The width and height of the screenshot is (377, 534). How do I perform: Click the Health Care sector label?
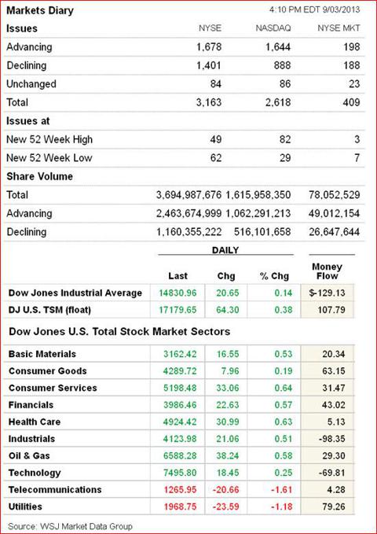pyautogui.click(x=35, y=422)
